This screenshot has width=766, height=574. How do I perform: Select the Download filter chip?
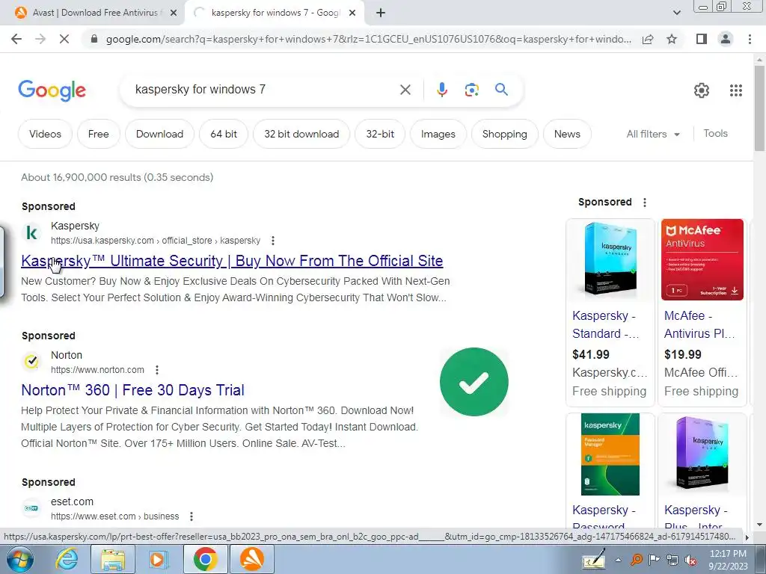[x=159, y=134]
